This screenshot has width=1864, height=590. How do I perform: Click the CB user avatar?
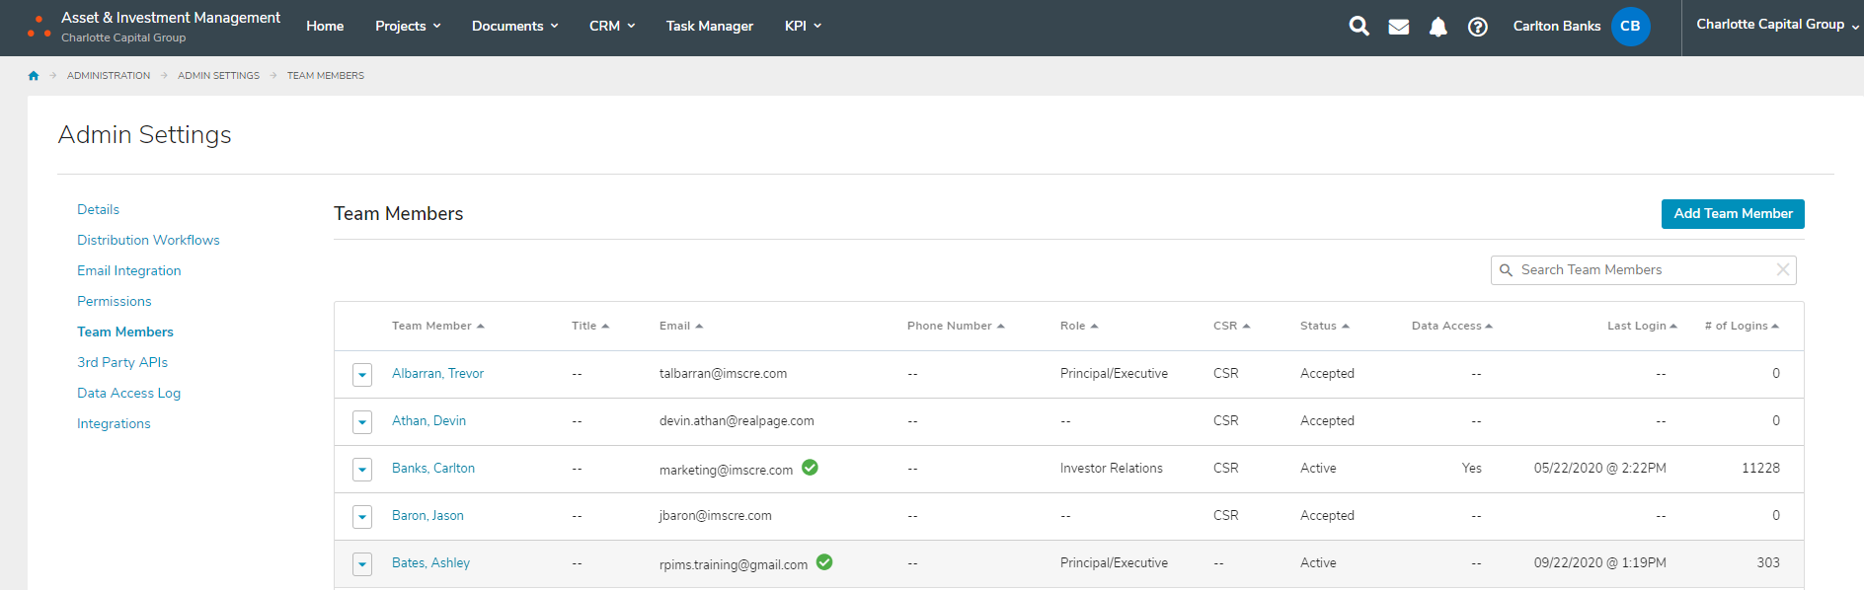coord(1630,27)
